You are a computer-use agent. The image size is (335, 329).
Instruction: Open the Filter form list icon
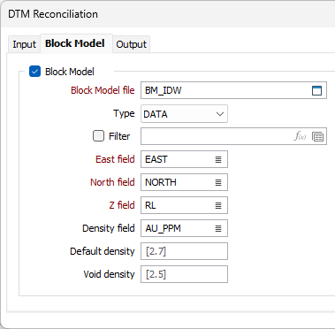tap(317, 136)
